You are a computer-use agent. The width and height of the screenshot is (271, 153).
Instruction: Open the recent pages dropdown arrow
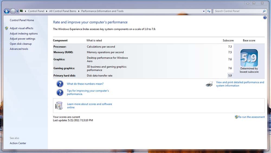pos(17,11)
